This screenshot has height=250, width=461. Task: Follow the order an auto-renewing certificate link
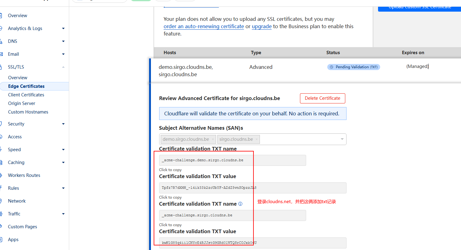click(x=204, y=26)
